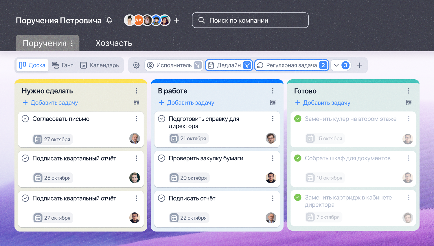The width and height of the screenshot is (434, 246).
Task: Open options for Согласовать письмо card
Action: click(137, 119)
